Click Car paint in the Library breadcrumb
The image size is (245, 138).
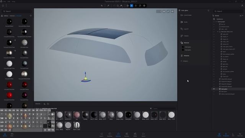click(x=19, y=16)
